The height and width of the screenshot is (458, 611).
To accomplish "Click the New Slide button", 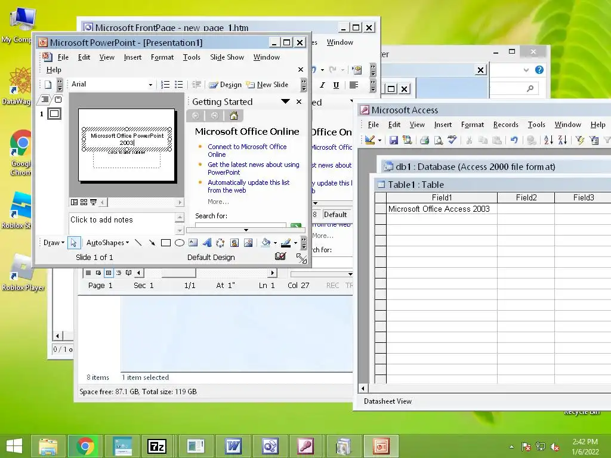I will pos(267,85).
